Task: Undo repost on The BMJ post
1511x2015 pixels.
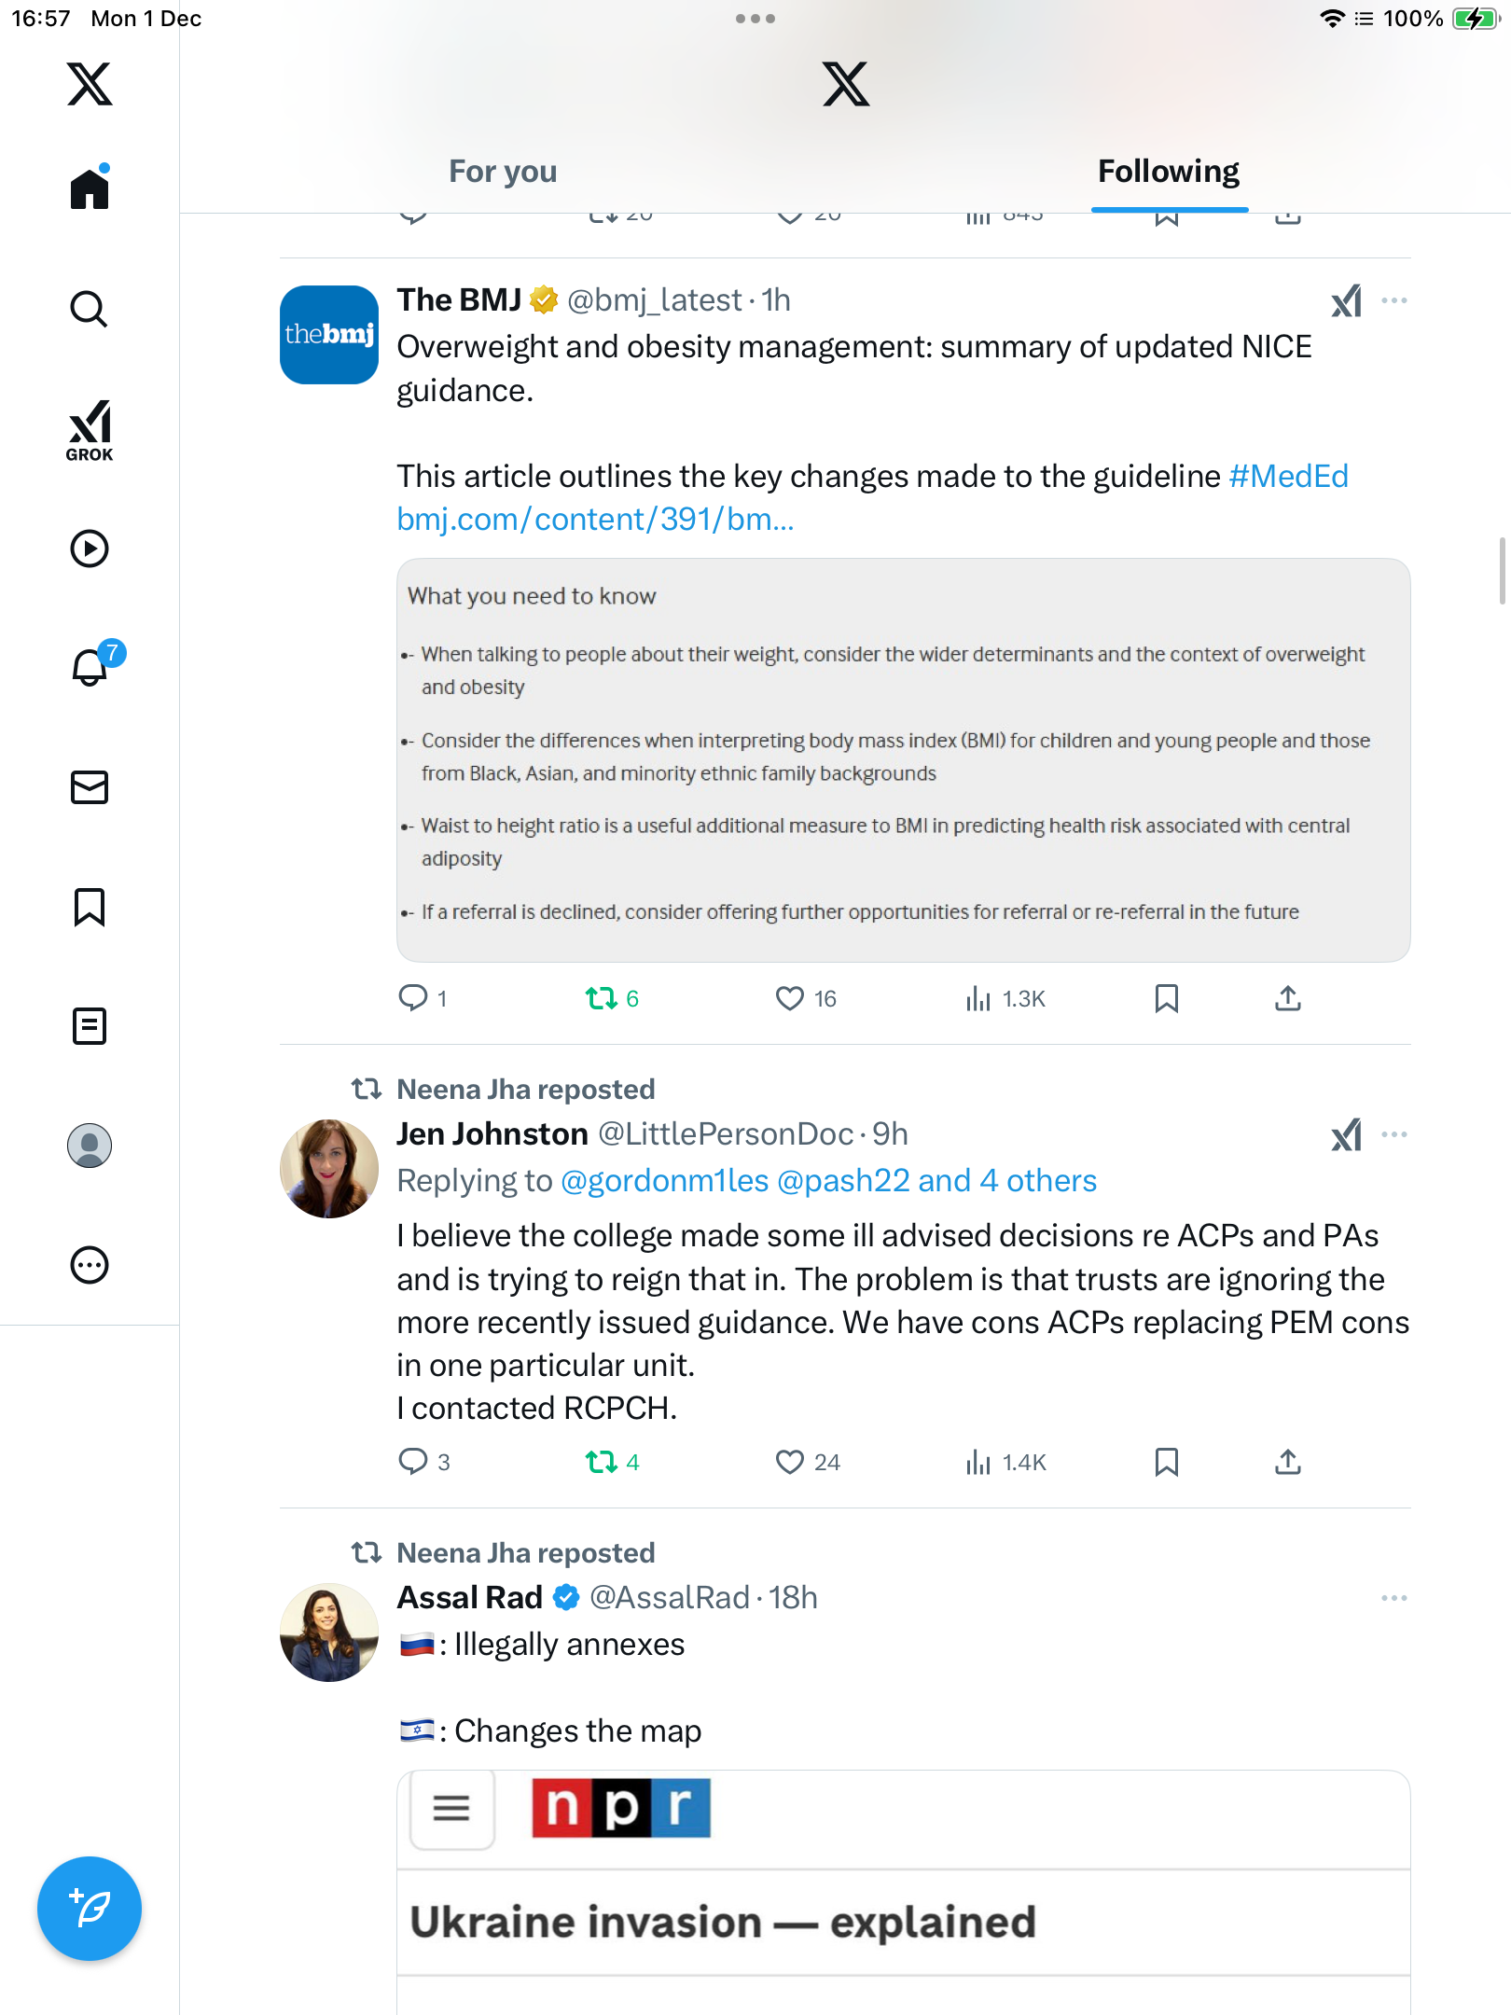Action: click(602, 999)
